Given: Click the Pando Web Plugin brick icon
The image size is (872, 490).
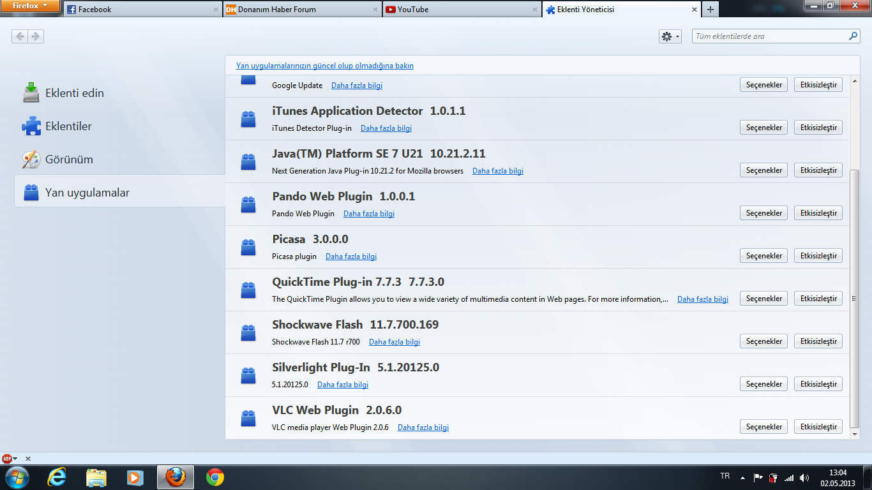Looking at the screenshot, I should coord(248,205).
